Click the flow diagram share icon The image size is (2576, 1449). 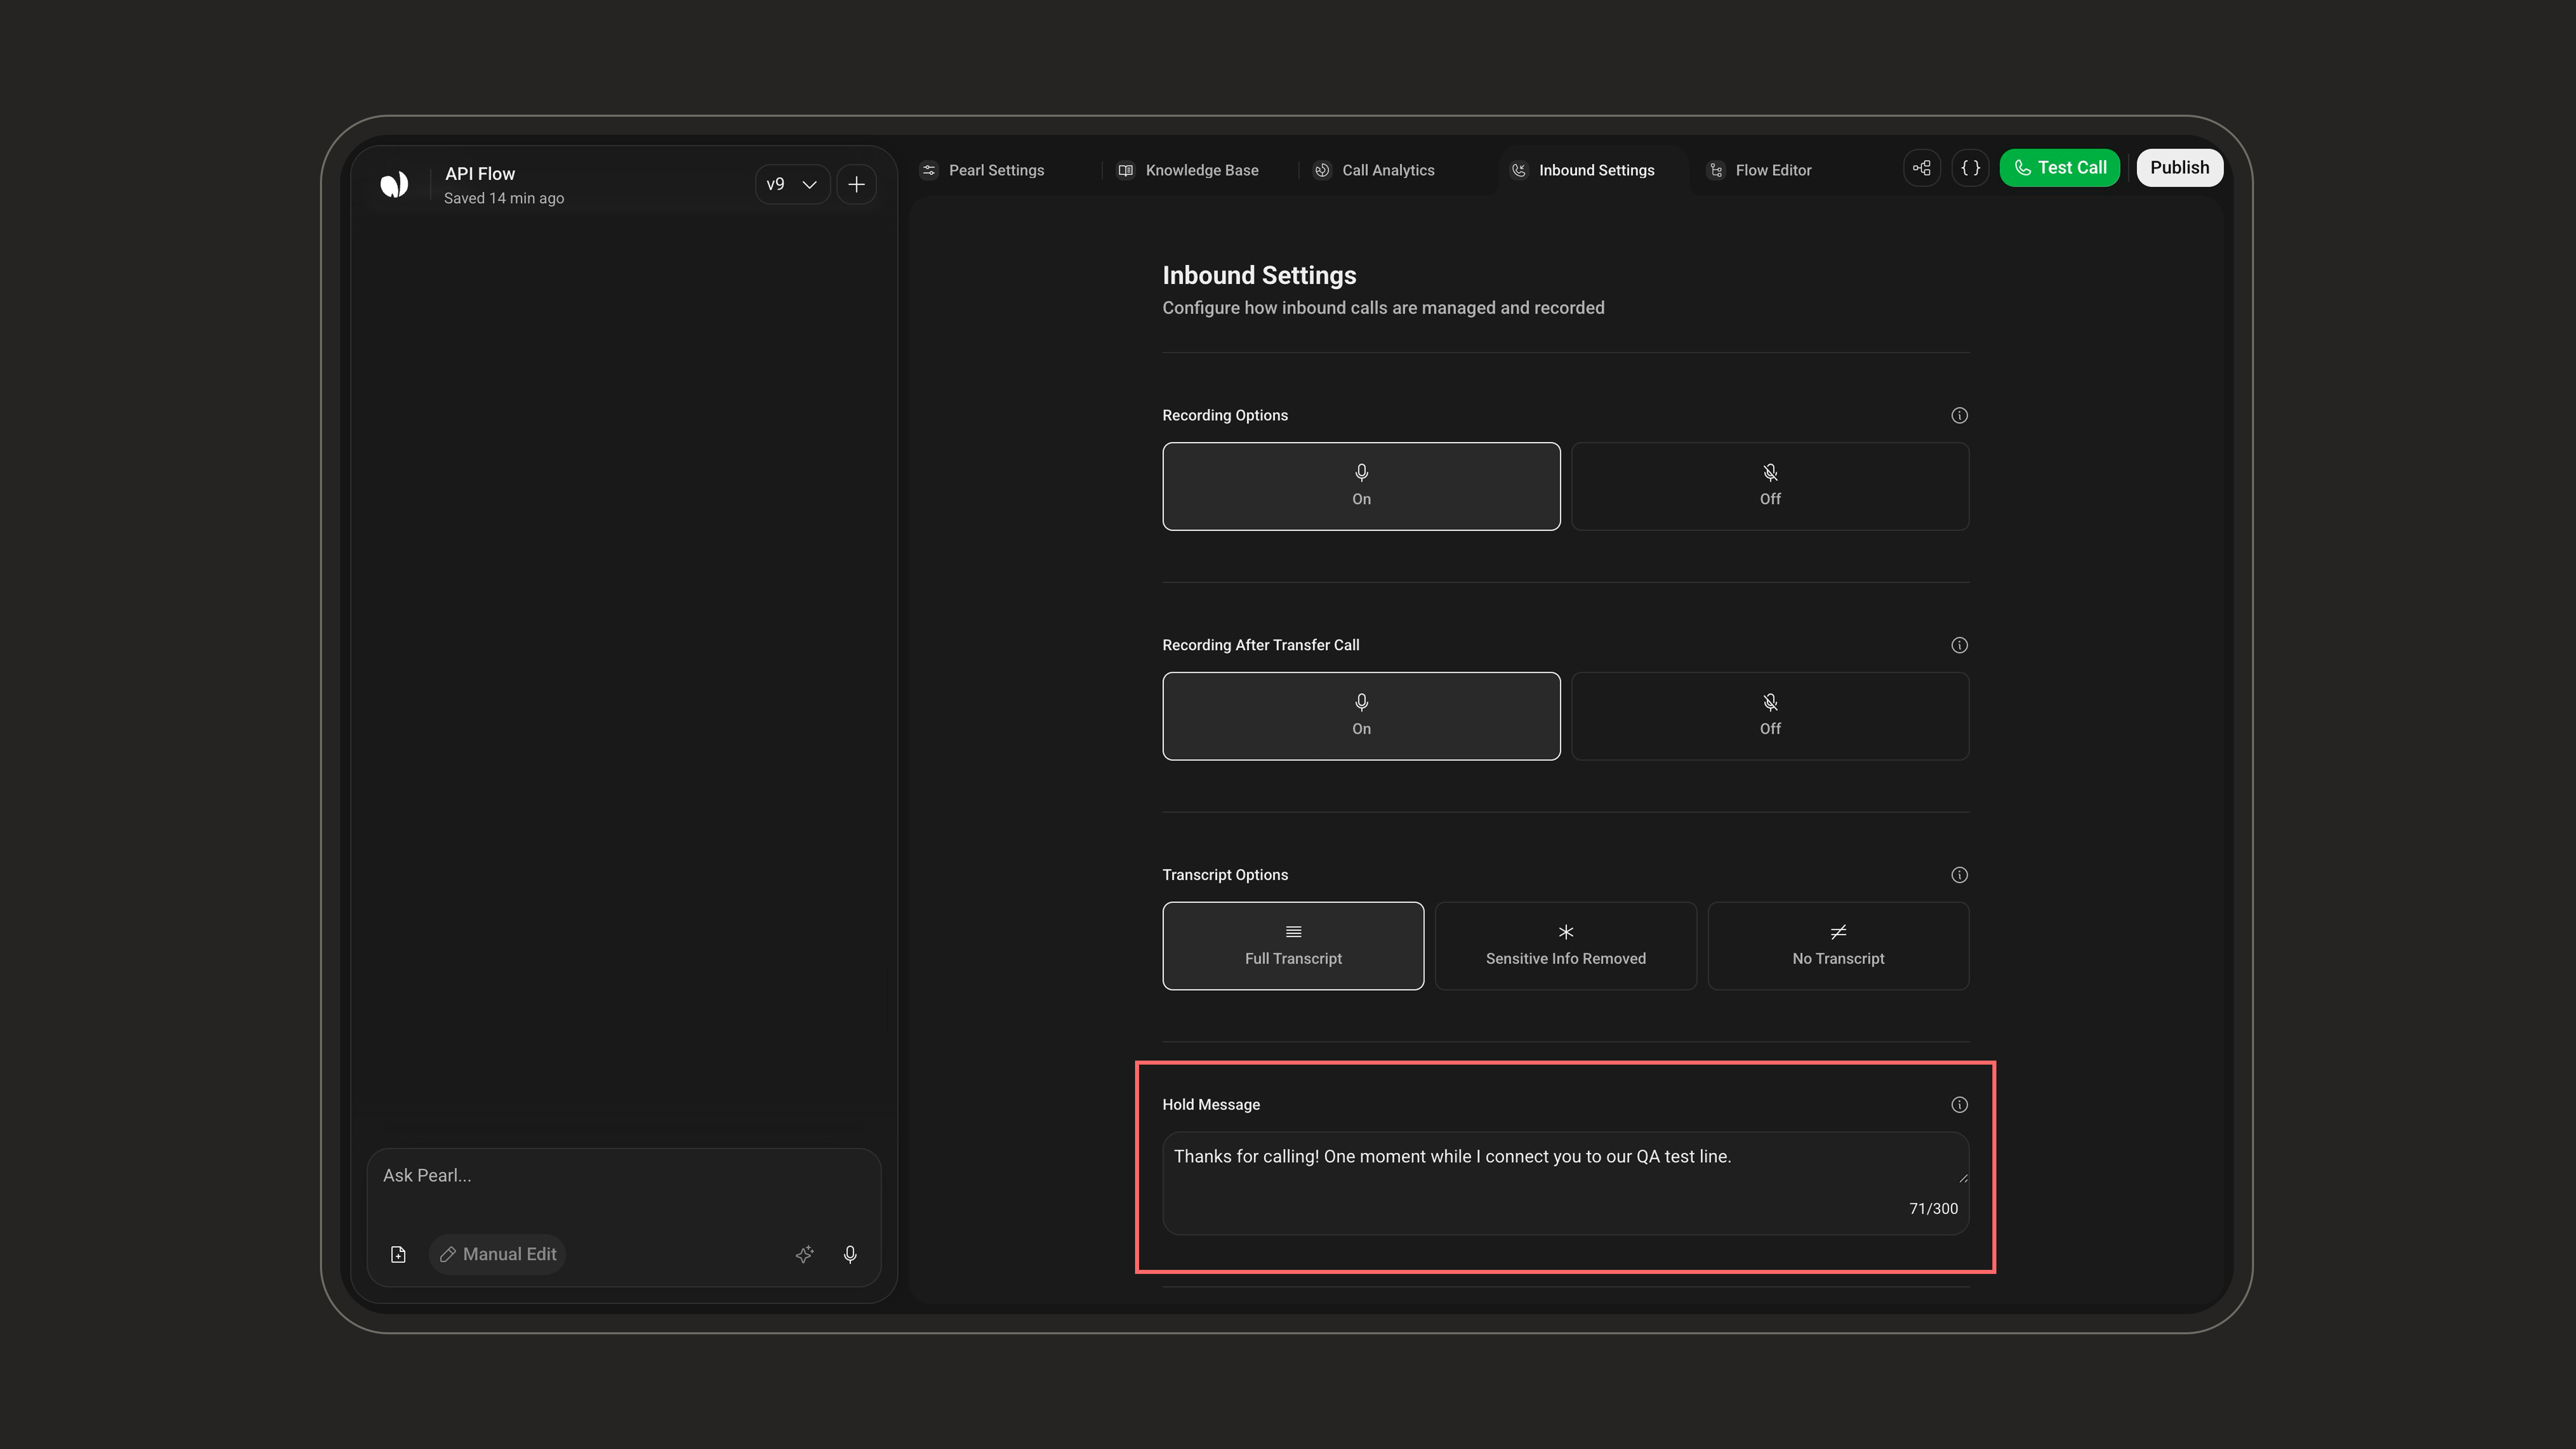[x=1922, y=168]
